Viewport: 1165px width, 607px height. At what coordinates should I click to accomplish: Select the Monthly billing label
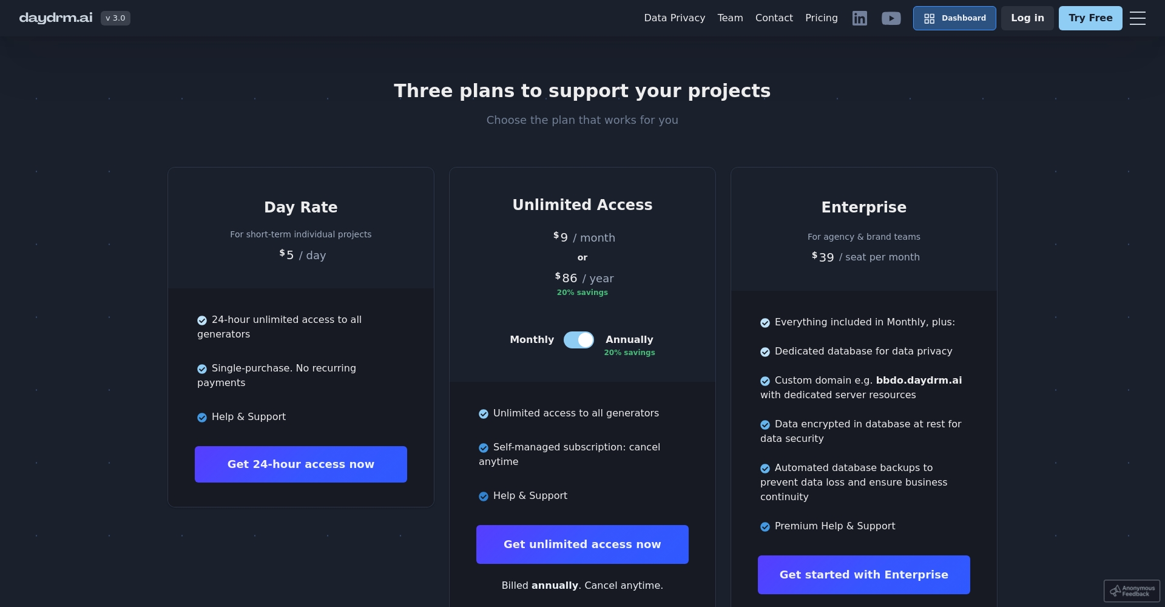pos(532,340)
